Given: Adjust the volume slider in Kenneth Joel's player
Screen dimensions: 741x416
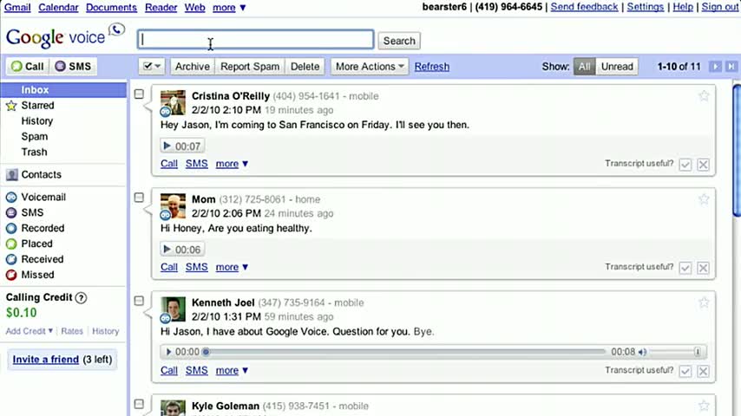Looking at the screenshot, I should (x=675, y=352).
